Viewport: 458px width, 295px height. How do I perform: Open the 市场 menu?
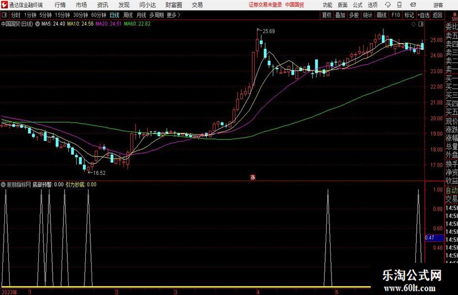[81, 5]
